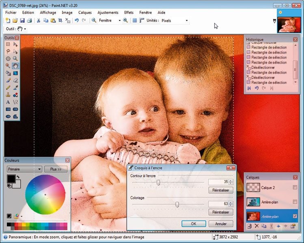This screenshot has height=243, width=304.
Task: Toggle visibility checkbox for Calque 2
Action: (x=295, y=188)
